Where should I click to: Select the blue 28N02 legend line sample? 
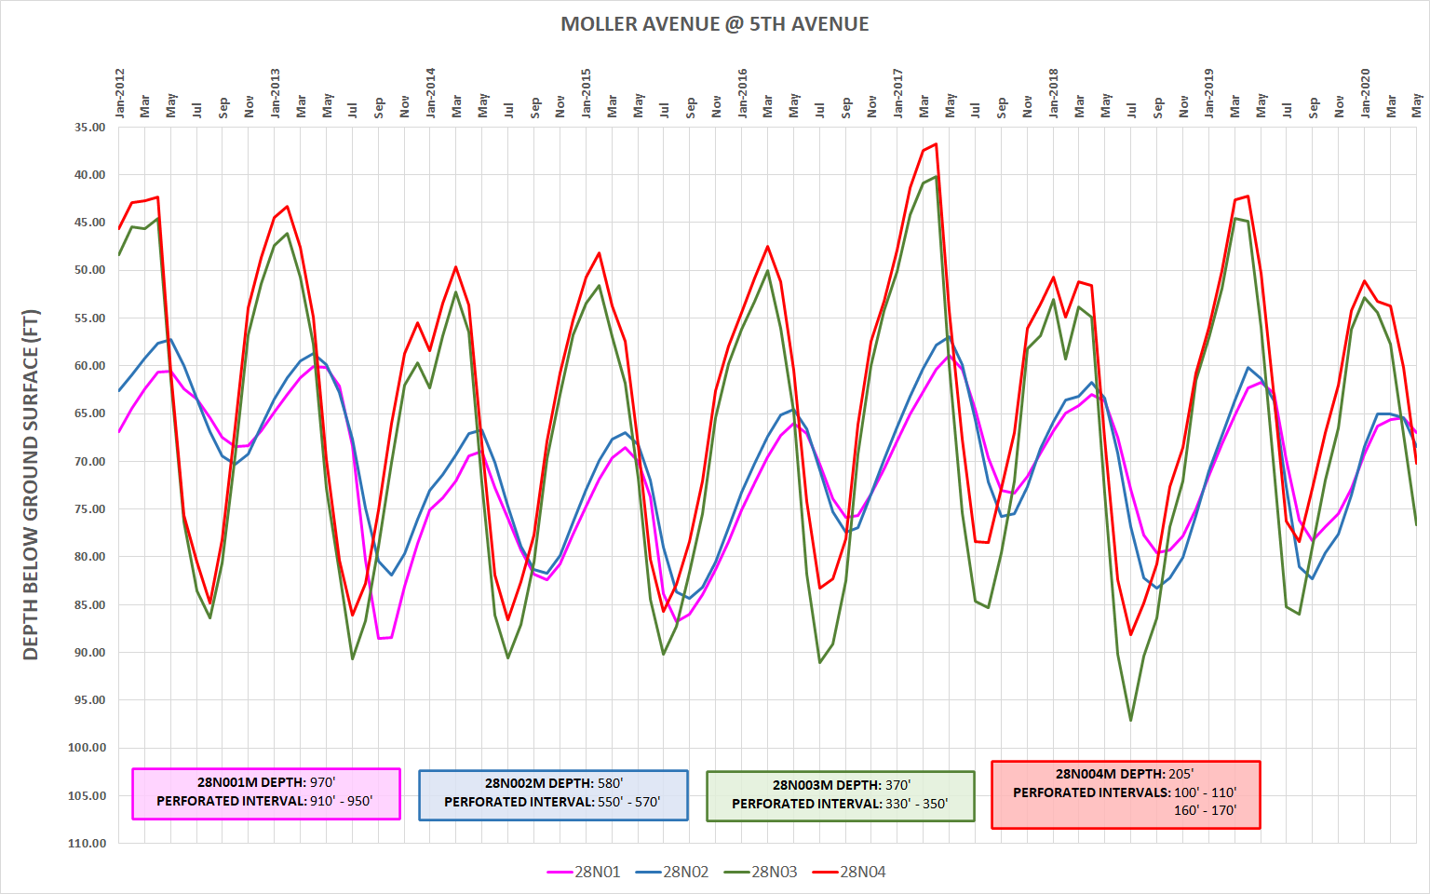click(x=649, y=873)
